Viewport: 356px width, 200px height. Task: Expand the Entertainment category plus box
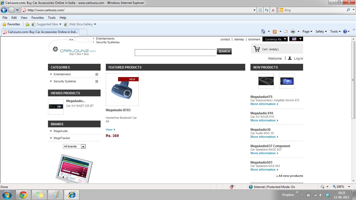pos(97,74)
